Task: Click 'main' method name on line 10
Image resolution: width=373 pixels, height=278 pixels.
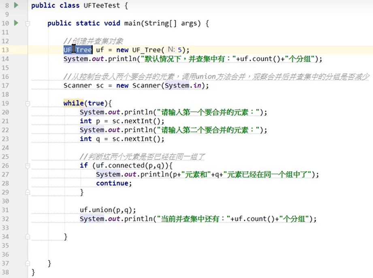Action: [132, 23]
